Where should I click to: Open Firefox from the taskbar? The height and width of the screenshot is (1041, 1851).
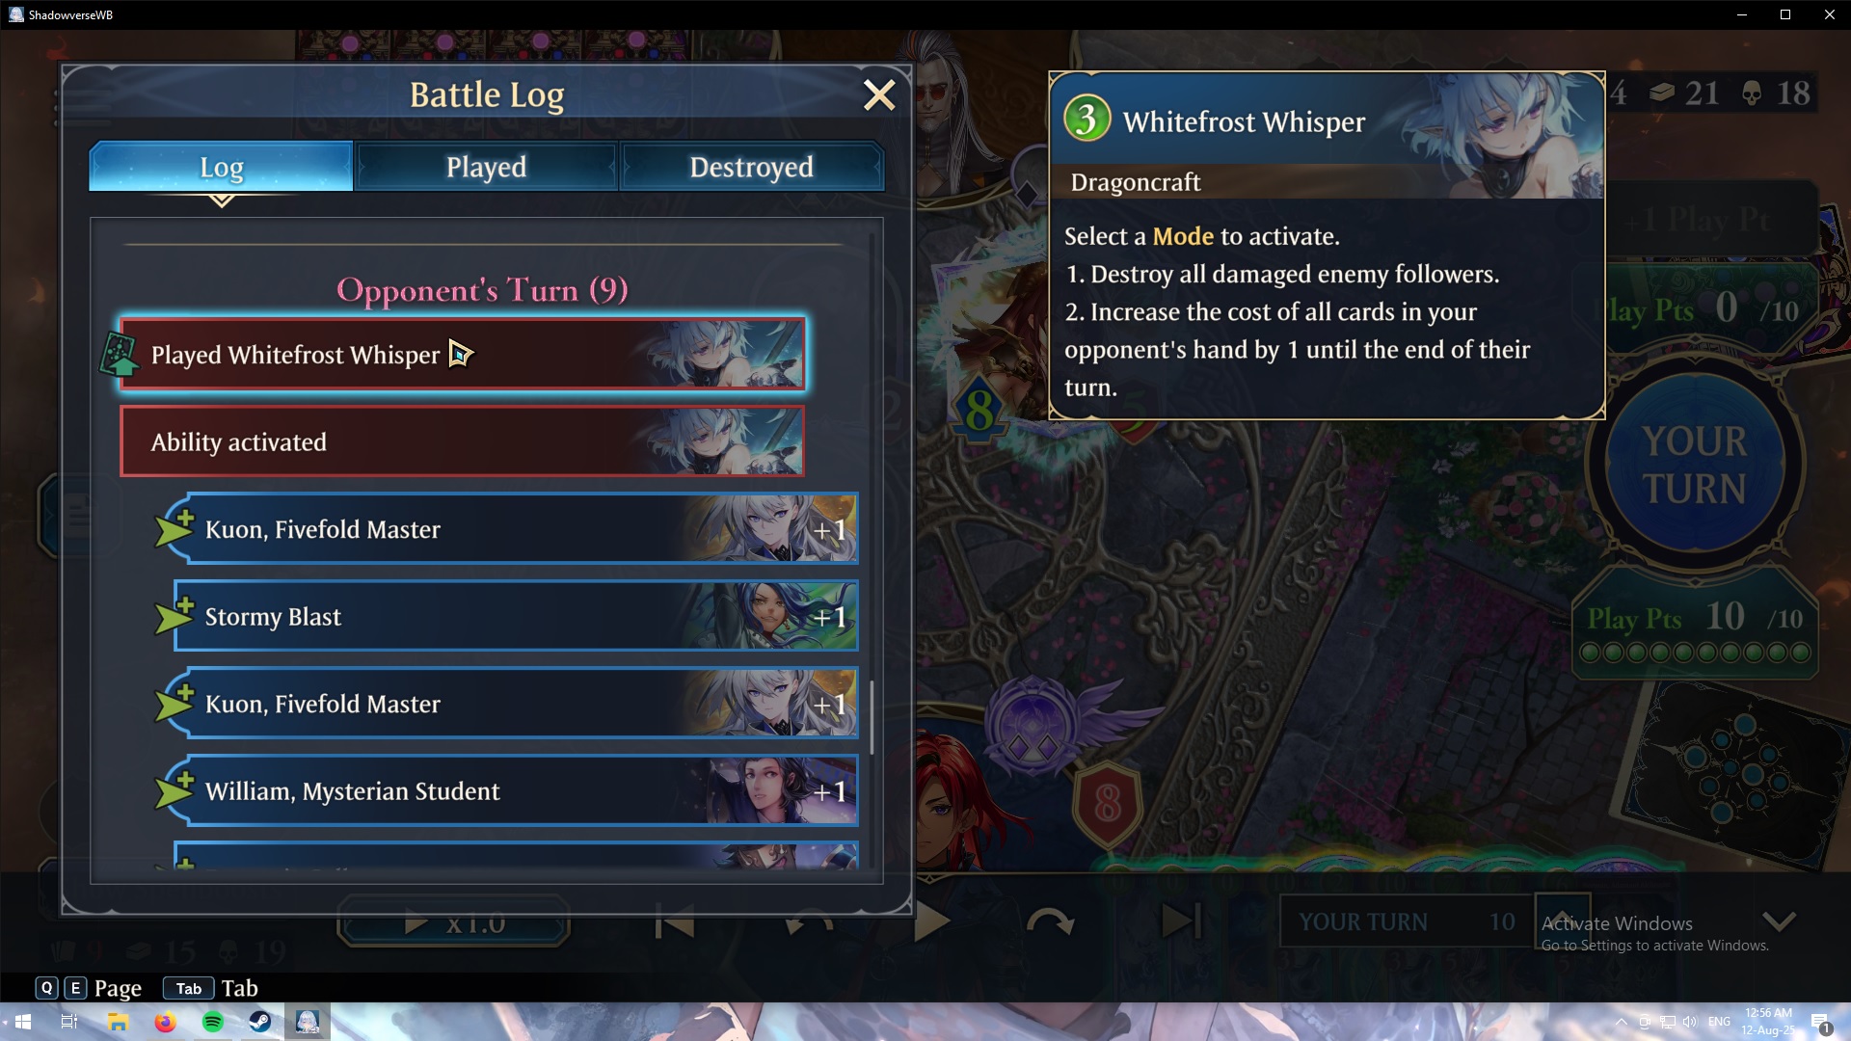click(166, 1022)
